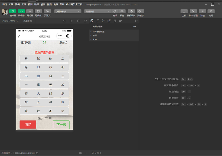Choose the answer 不由自主
The height and width of the screenshot is (156, 222).
pyautogui.click(x=44, y=76)
